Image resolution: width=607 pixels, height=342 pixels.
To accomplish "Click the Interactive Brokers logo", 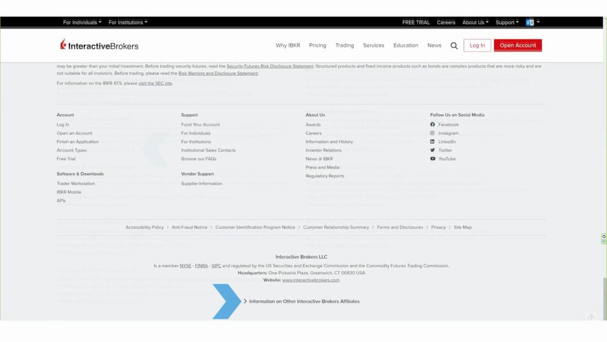I will (x=99, y=46).
